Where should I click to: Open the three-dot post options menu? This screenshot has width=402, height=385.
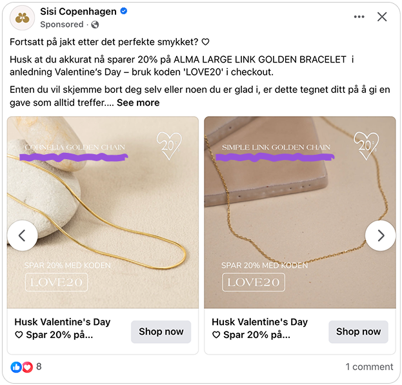coord(359,17)
